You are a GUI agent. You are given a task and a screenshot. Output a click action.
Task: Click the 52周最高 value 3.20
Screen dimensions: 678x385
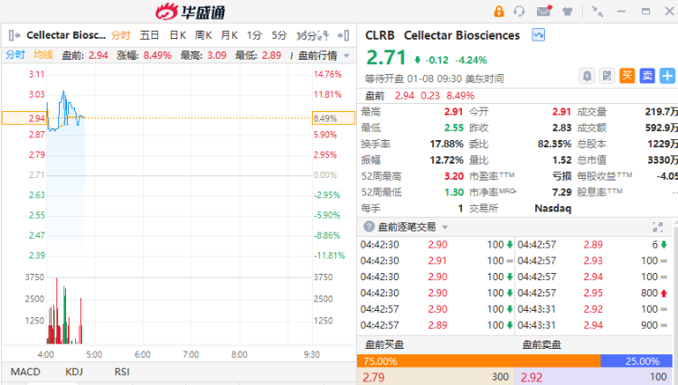454,176
